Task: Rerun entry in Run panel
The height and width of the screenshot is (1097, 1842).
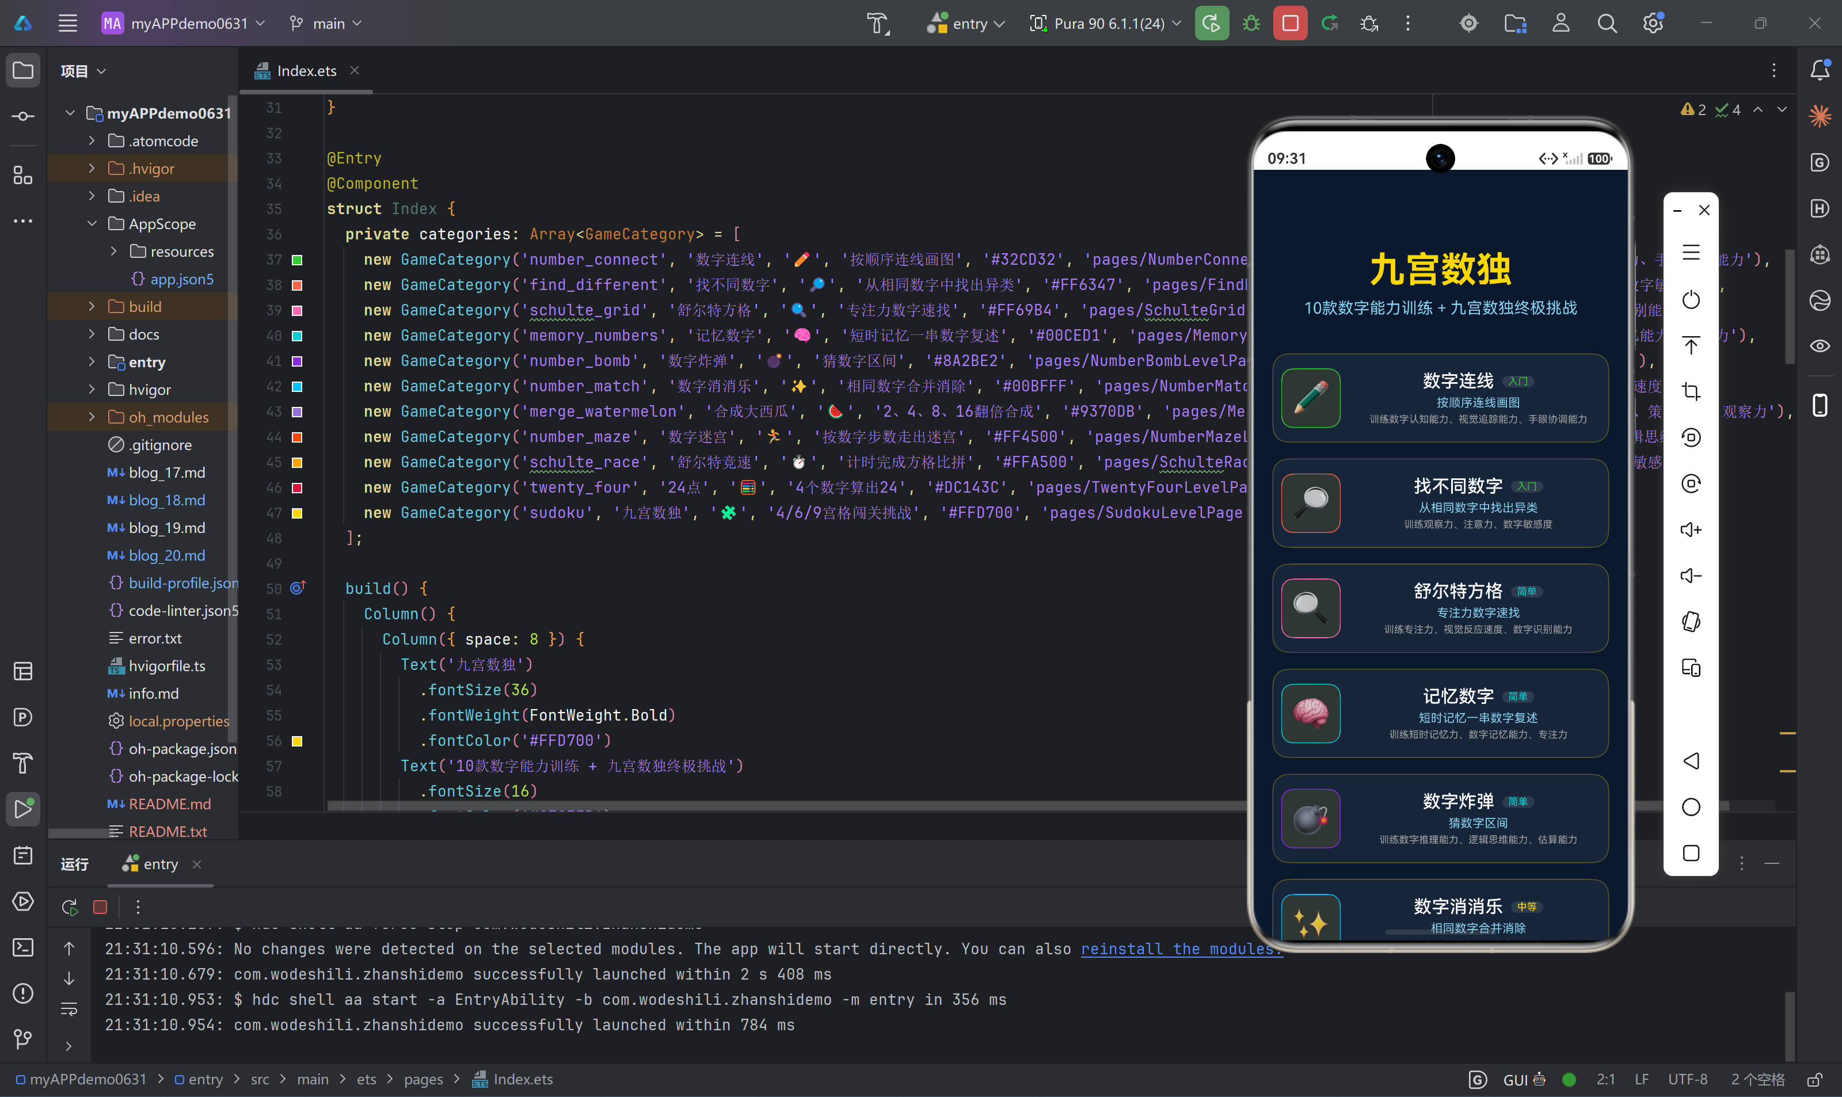Action: tap(70, 906)
